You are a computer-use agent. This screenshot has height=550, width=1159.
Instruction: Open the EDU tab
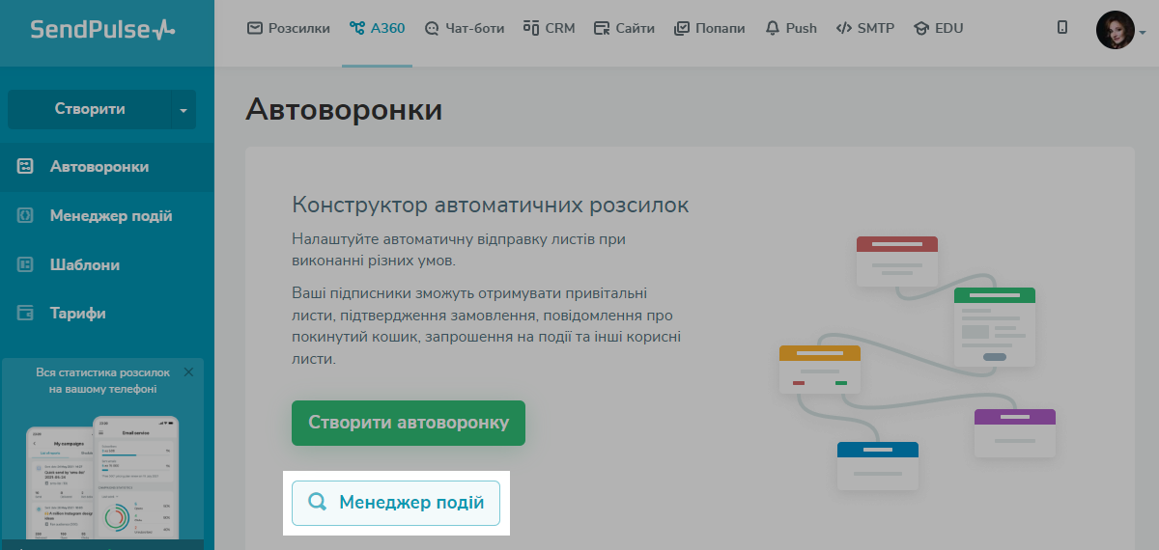point(938,28)
